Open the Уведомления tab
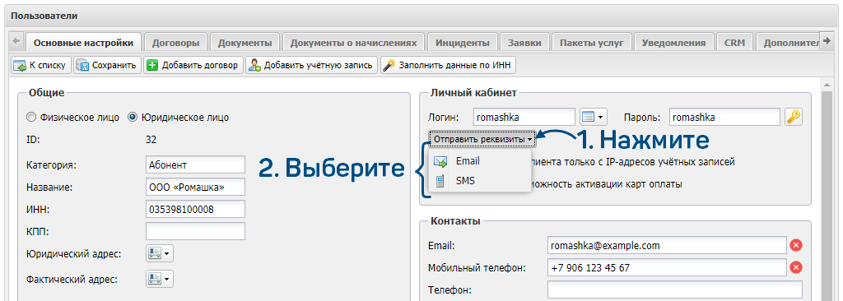Image resolution: width=843 pixels, height=301 pixels. point(673,43)
